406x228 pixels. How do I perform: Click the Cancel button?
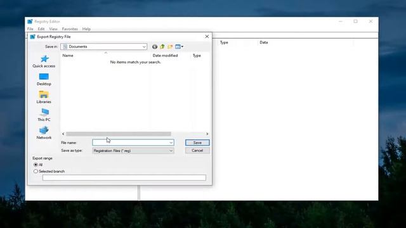(x=197, y=151)
